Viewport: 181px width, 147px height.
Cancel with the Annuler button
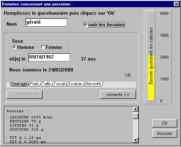click(165, 133)
